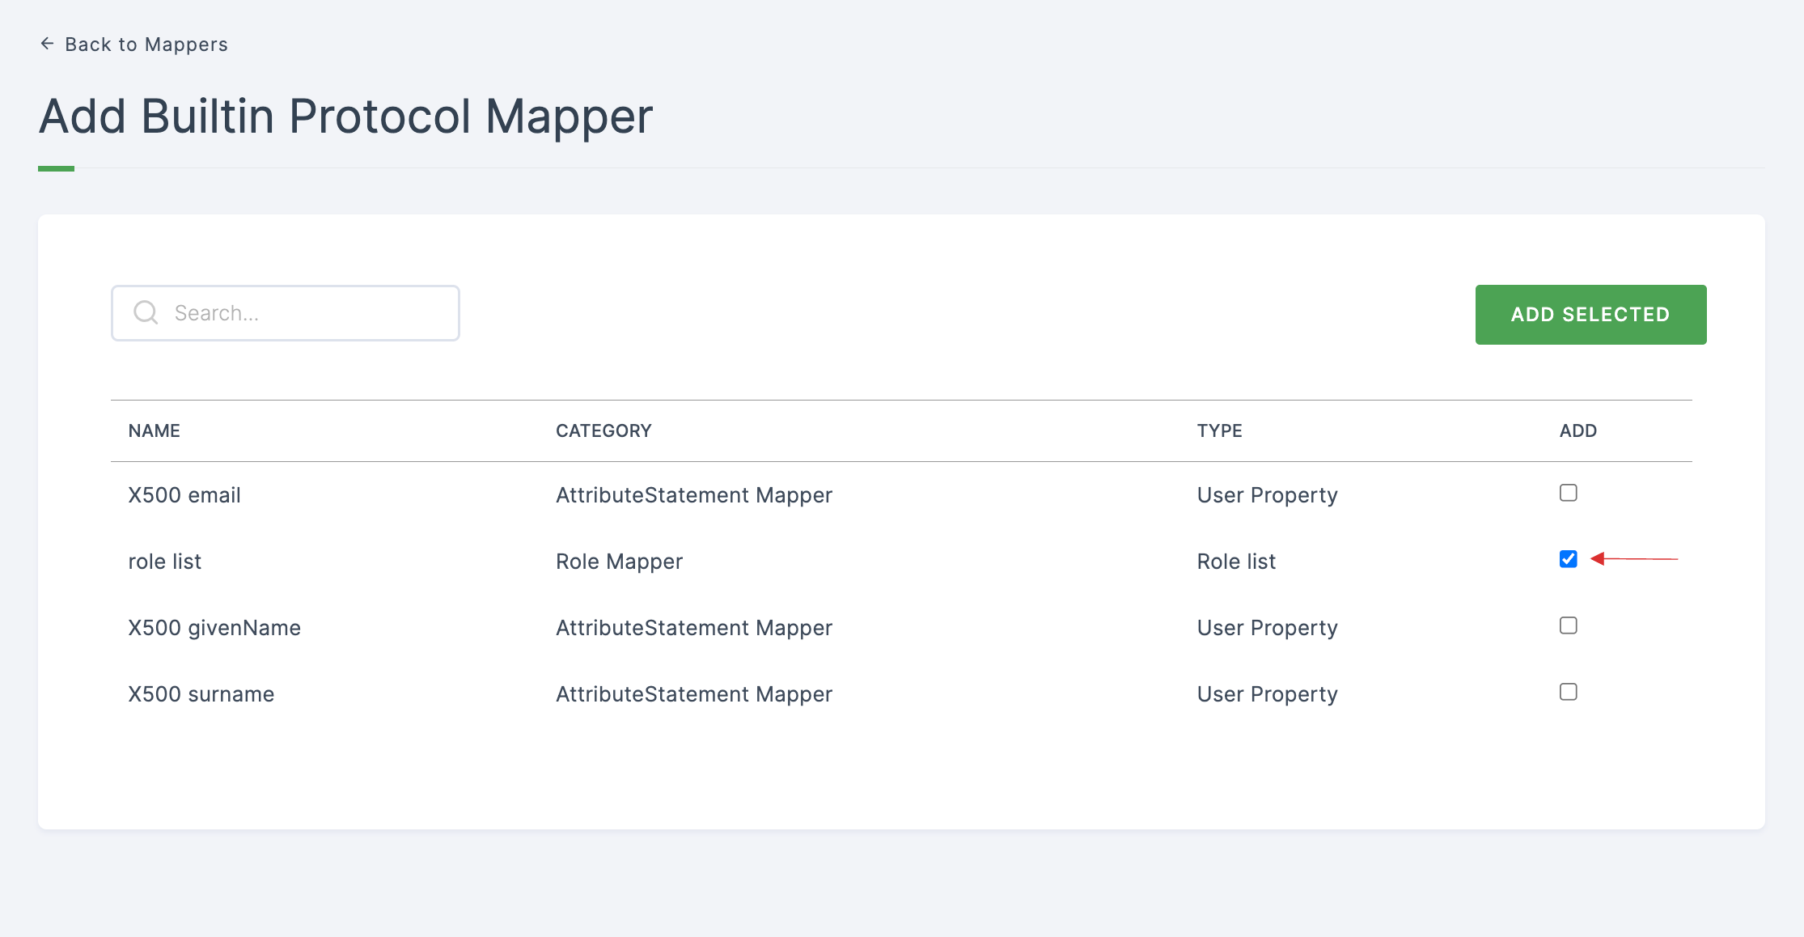The height and width of the screenshot is (937, 1804).
Task: Uncheck the role list checkbox
Action: [1569, 559]
